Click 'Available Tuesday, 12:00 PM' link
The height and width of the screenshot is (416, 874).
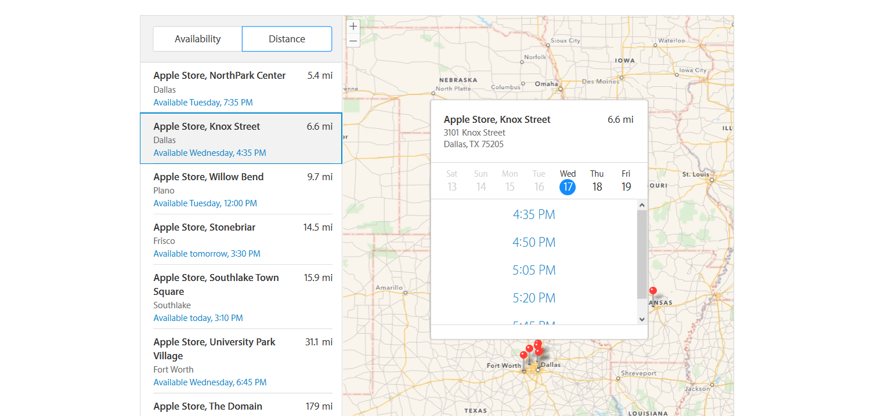pos(205,203)
